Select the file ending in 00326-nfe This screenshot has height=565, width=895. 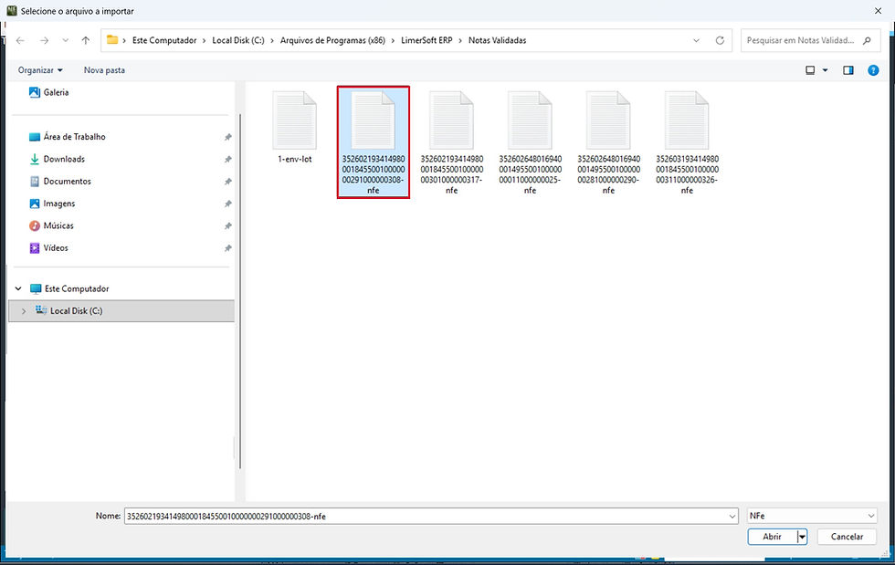687,142
